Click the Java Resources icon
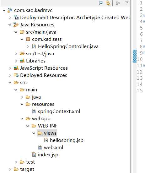145x173 pixels. coord(16,24)
